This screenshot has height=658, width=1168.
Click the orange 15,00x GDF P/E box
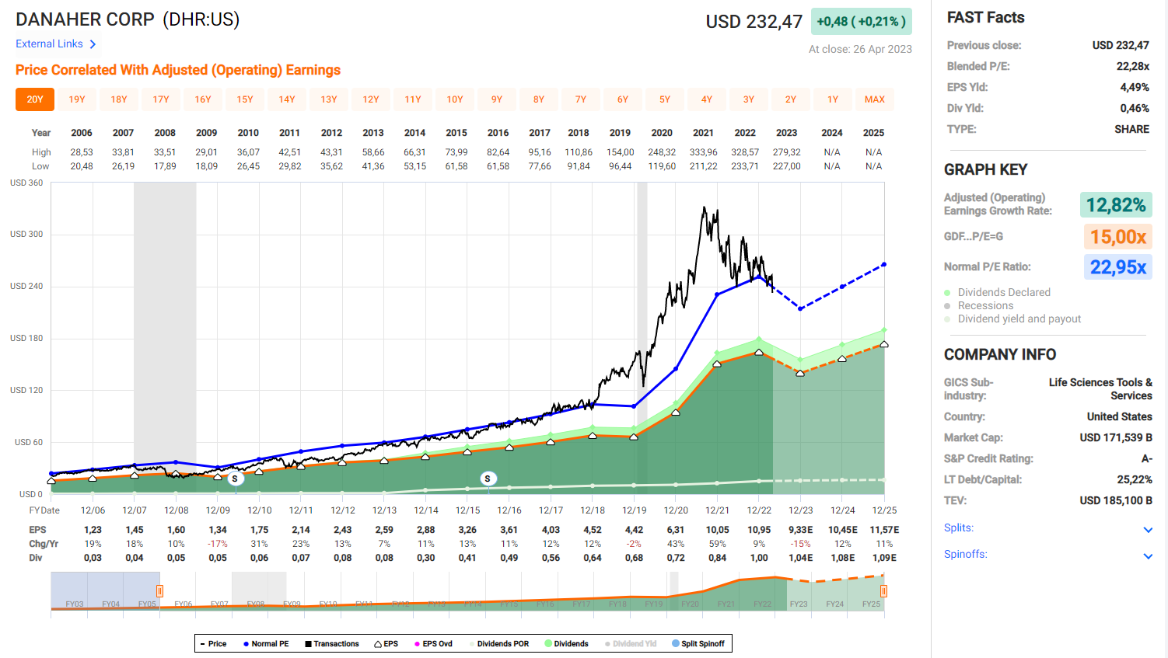tap(1118, 236)
